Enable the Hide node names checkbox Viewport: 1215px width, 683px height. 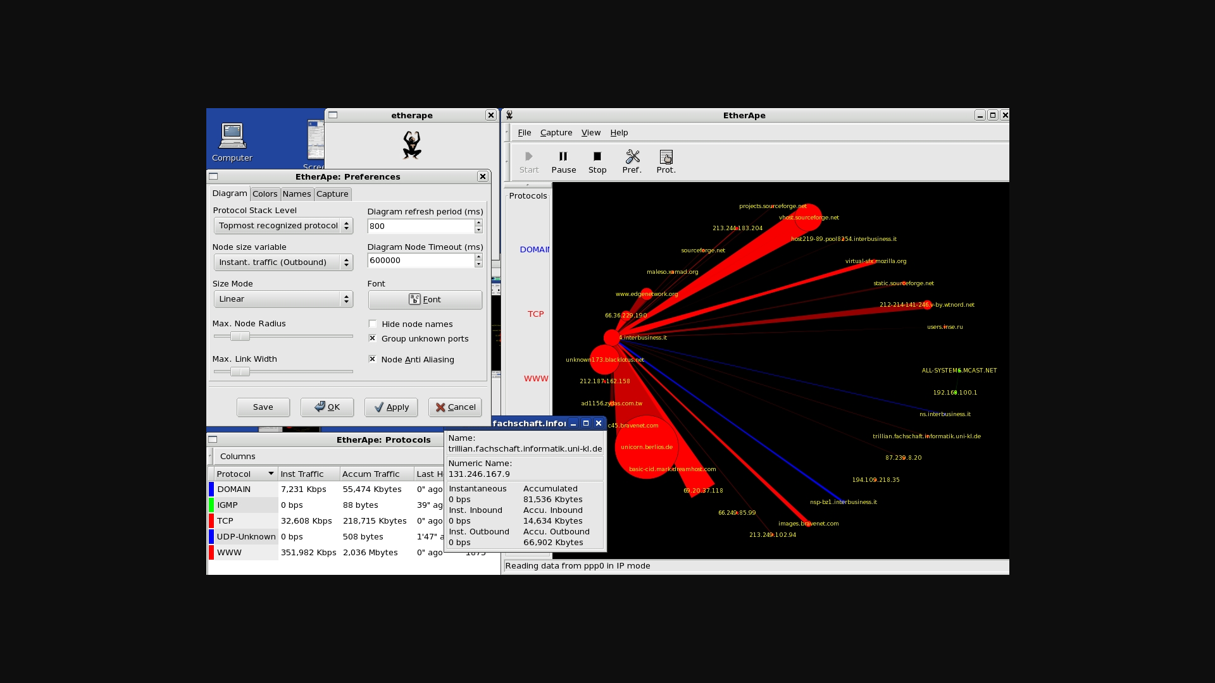coord(373,324)
